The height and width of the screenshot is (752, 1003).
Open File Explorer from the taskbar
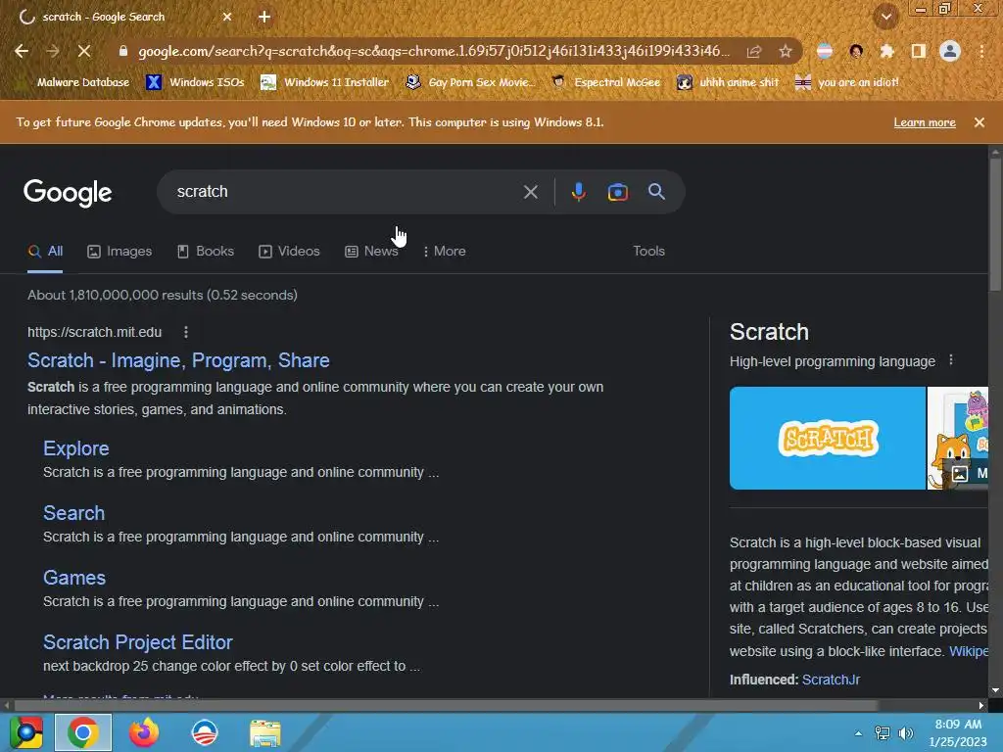(x=264, y=732)
